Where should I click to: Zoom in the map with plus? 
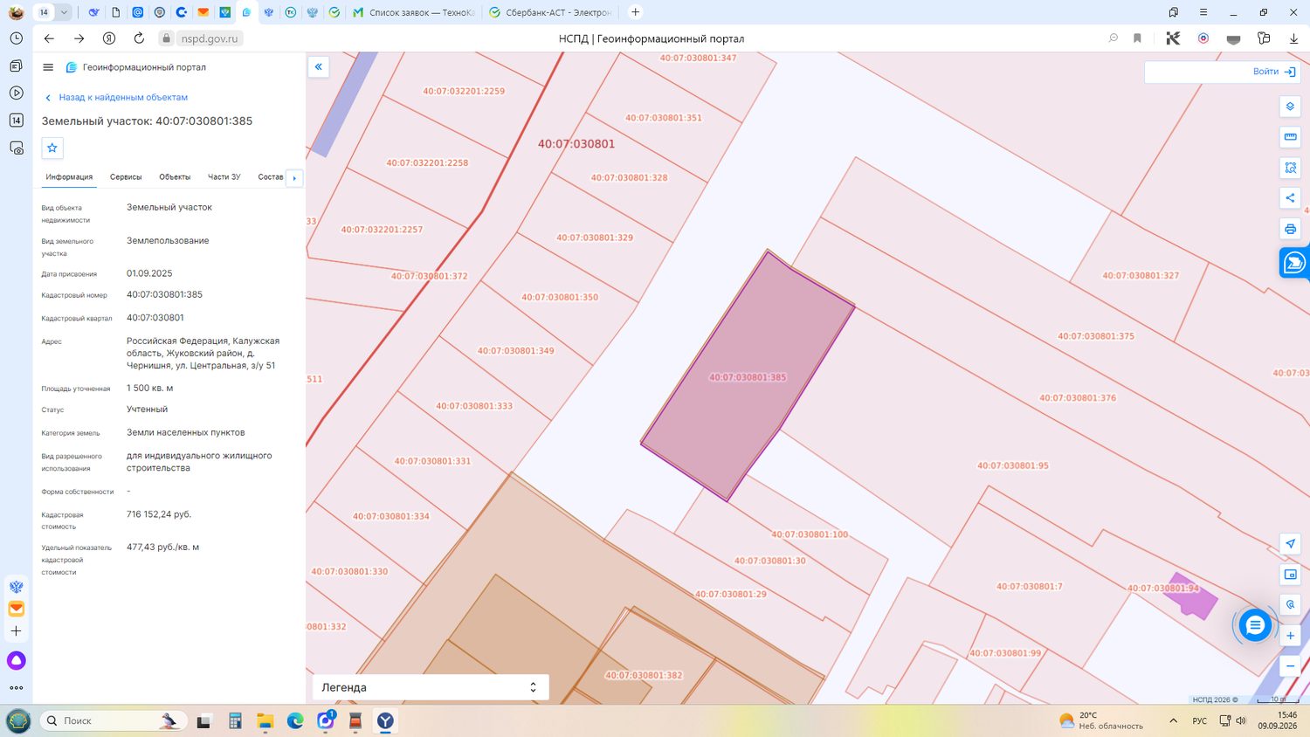pyautogui.click(x=1290, y=636)
